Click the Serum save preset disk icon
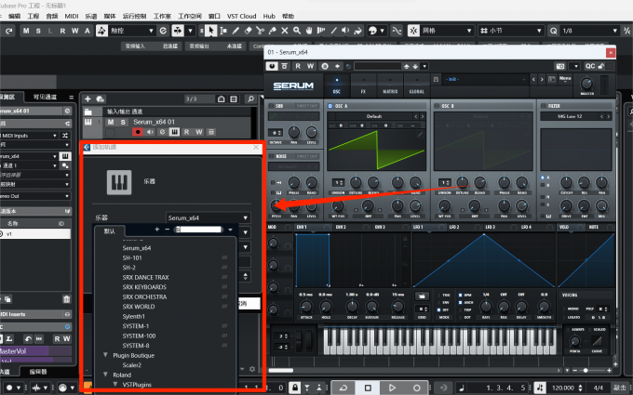Viewport: 633px width, 395px height. click(x=436, y=79)
